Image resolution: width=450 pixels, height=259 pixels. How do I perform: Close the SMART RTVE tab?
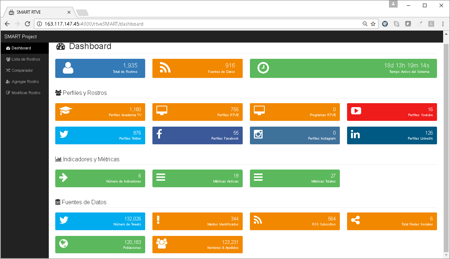click(69, 12)
